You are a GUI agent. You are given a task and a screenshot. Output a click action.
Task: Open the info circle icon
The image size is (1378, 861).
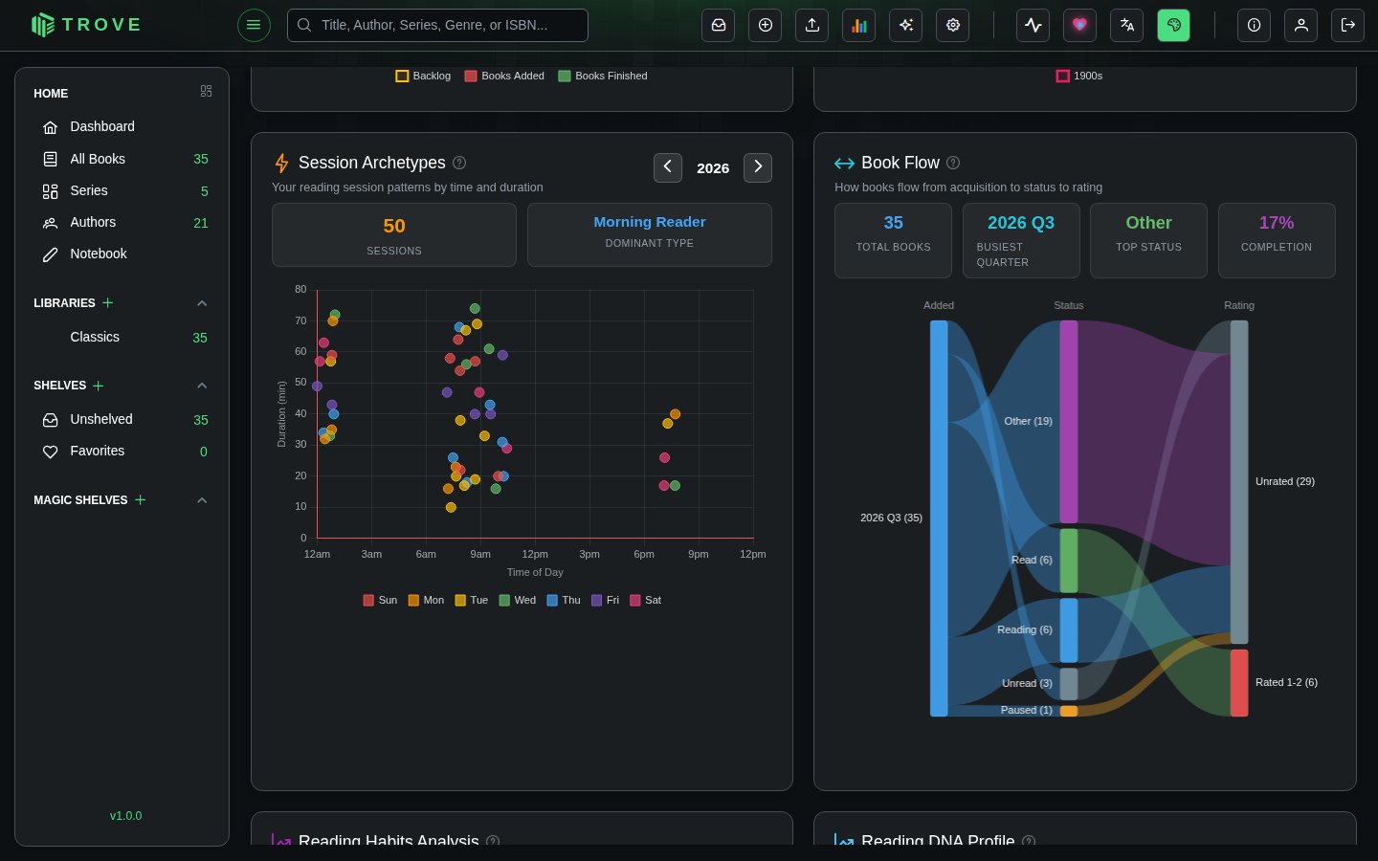(1254, 25)
